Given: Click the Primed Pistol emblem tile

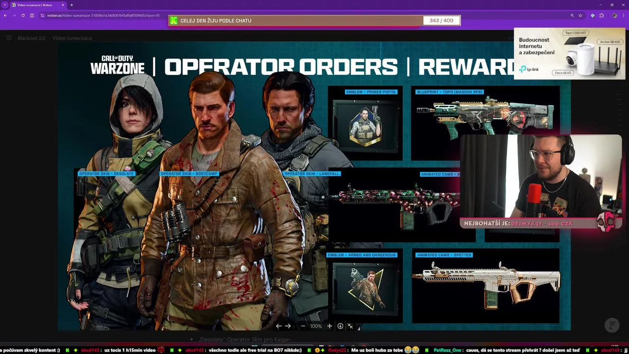Looking at the screenshot, I should [365, 123].
